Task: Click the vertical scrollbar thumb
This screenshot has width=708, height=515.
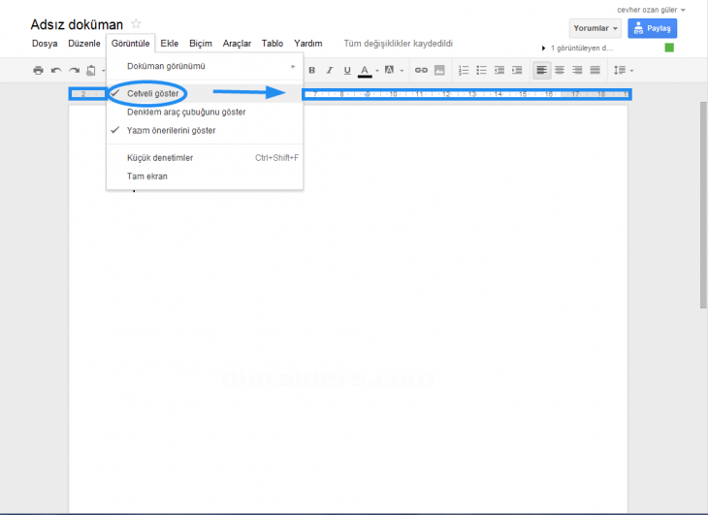Action: [703, 206]
